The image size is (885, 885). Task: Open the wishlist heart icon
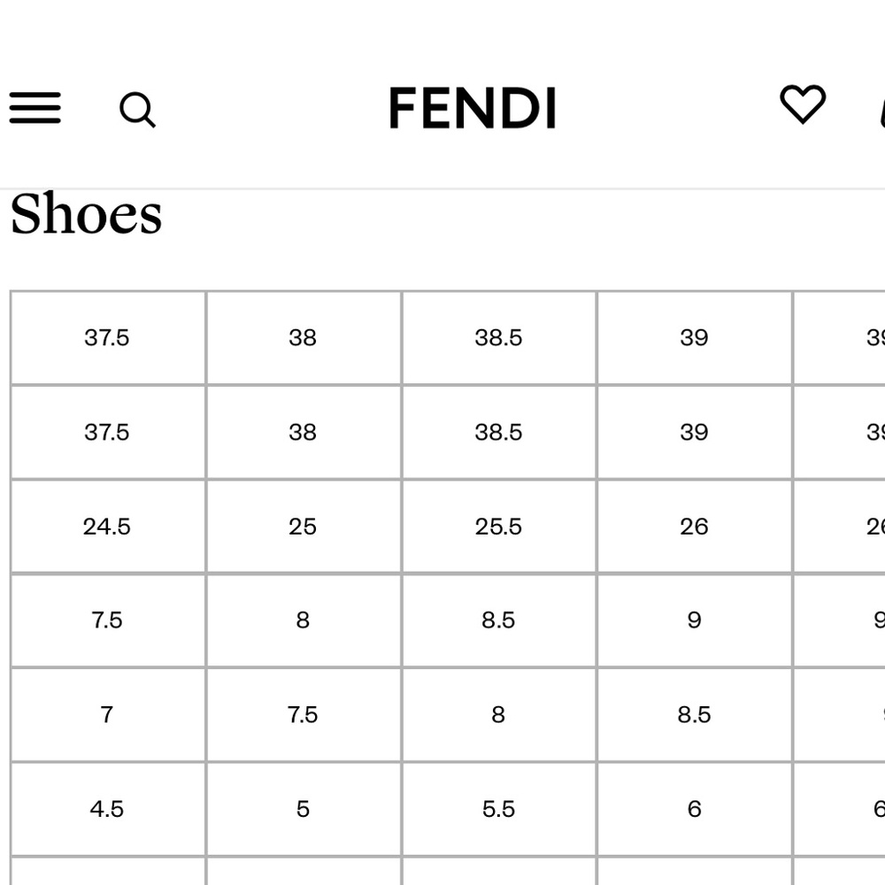pyautogui.click(x=802, y=106)
